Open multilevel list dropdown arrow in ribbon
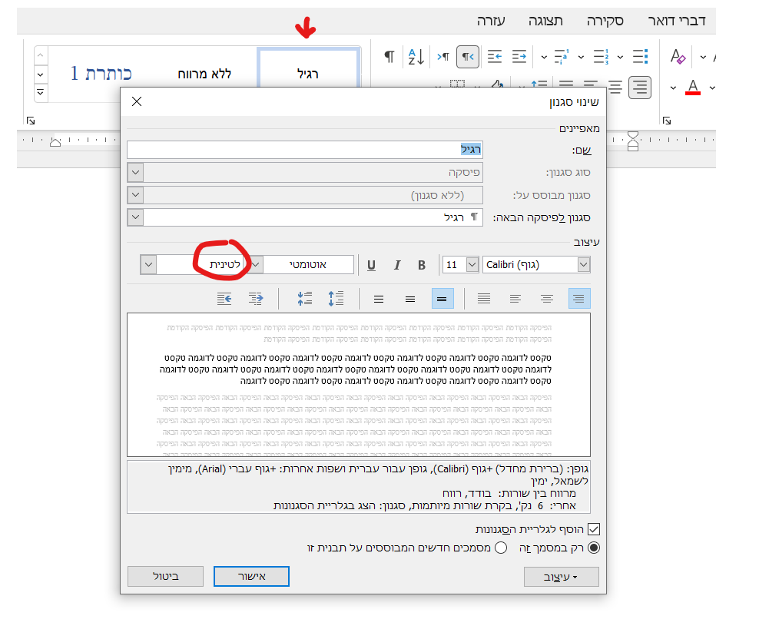The image size is (759, 629). coord(544,58)
